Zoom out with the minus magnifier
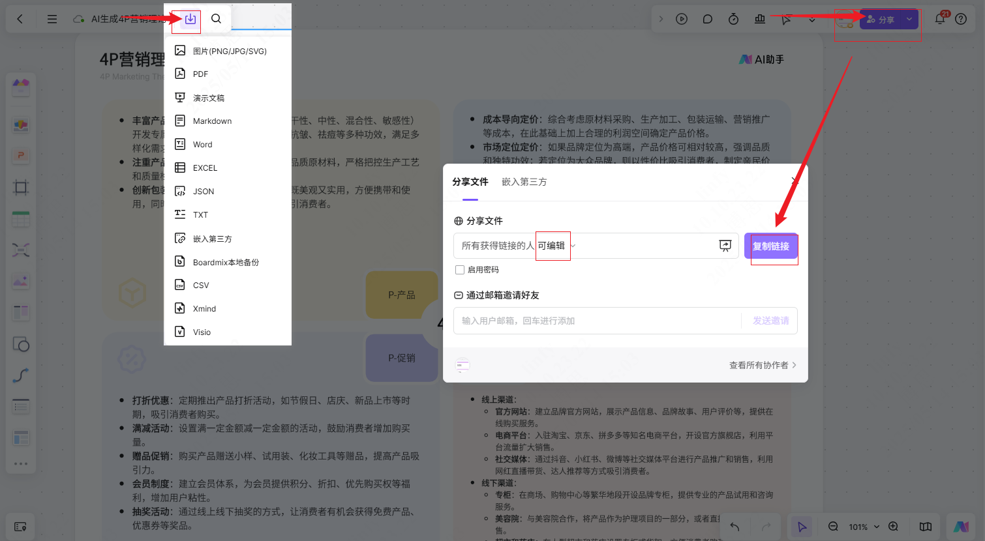Image resolution: width=985 pixels, height=541 pixels. click(x=833, y=527)
